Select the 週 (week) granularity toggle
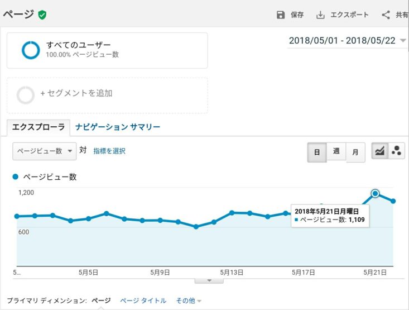The width and height of the screenshot is (409, 310). (x=336, y=151)
